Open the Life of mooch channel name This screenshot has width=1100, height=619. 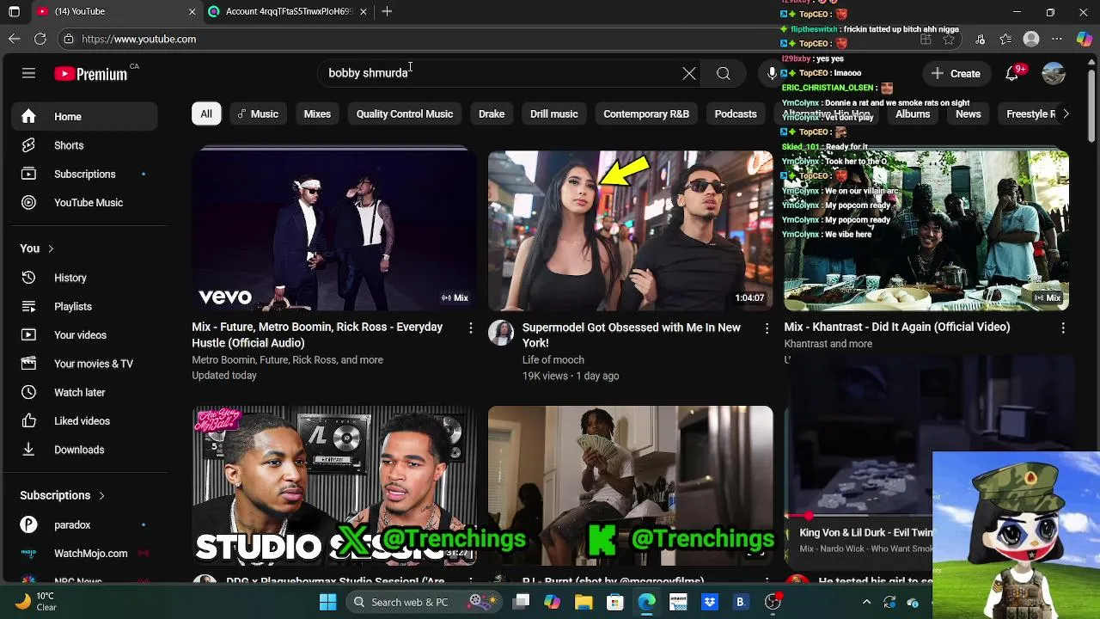tap(553, 360)
